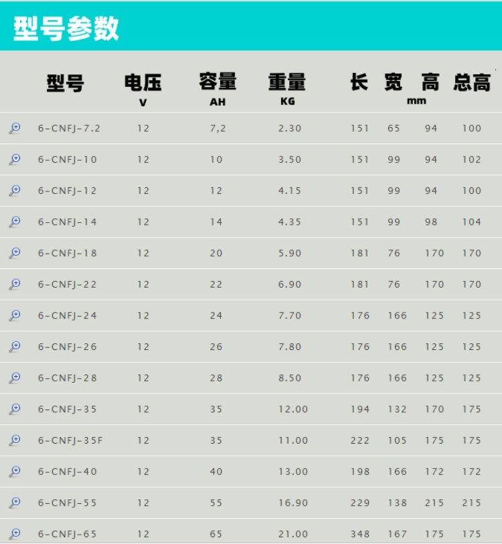Click zoom icon for 6-CNFJ-28 row
502x544 pixels.
[15, 378]
